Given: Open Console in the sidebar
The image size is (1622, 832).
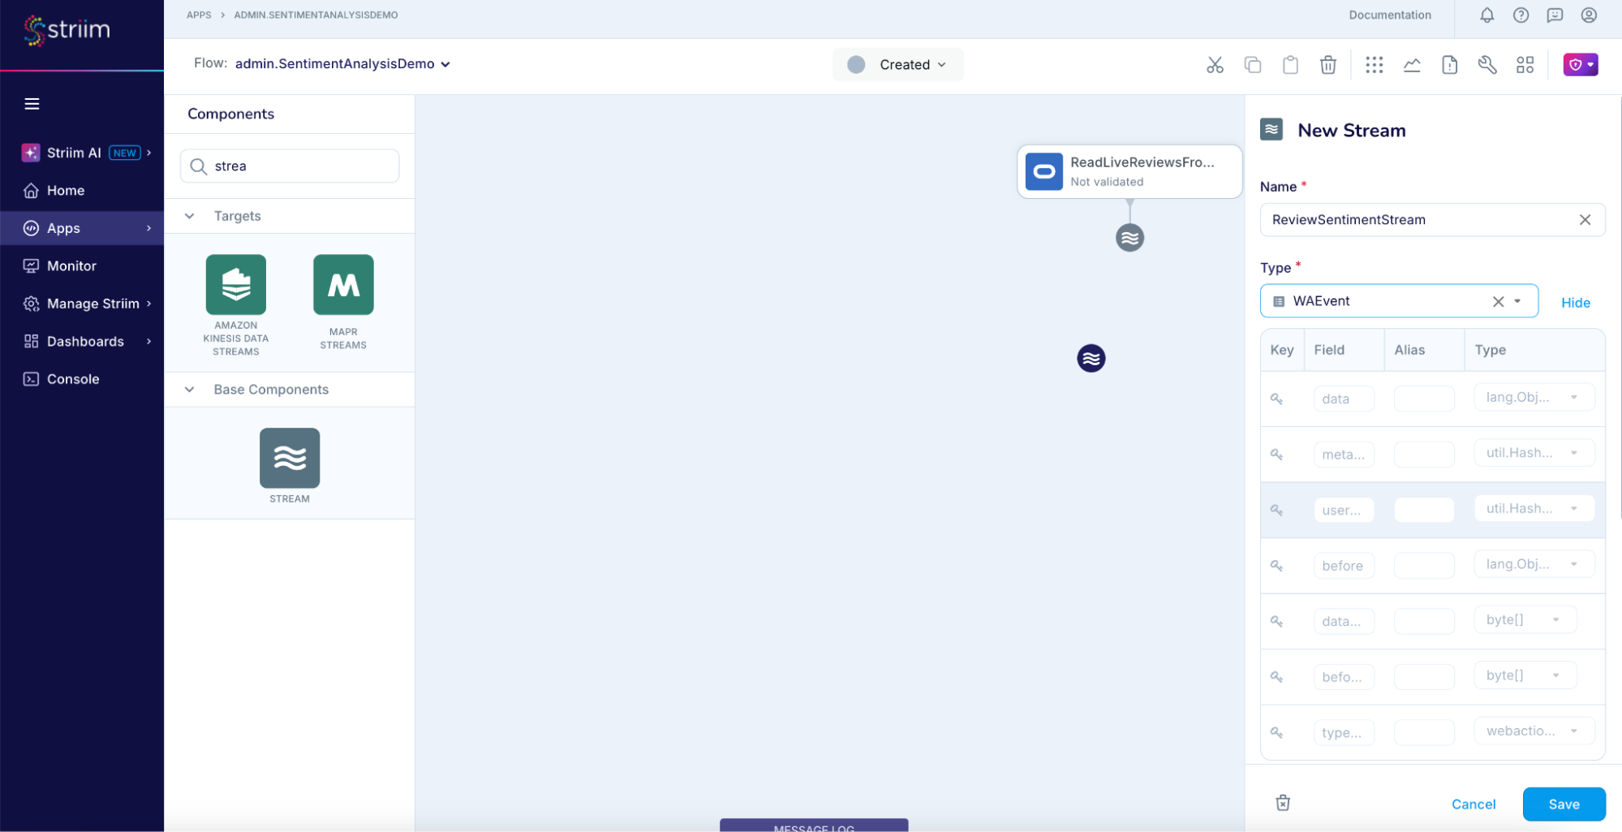Looking at the screenshot, I should click(73, 379).
